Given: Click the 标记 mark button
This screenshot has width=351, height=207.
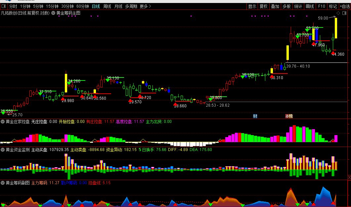Looking at the screenshot, I should (333, 6).
